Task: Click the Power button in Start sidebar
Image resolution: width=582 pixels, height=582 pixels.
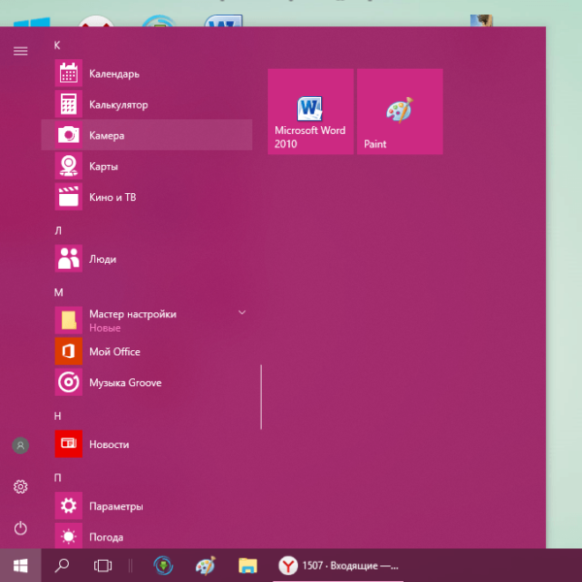Action: coord(20,529)
